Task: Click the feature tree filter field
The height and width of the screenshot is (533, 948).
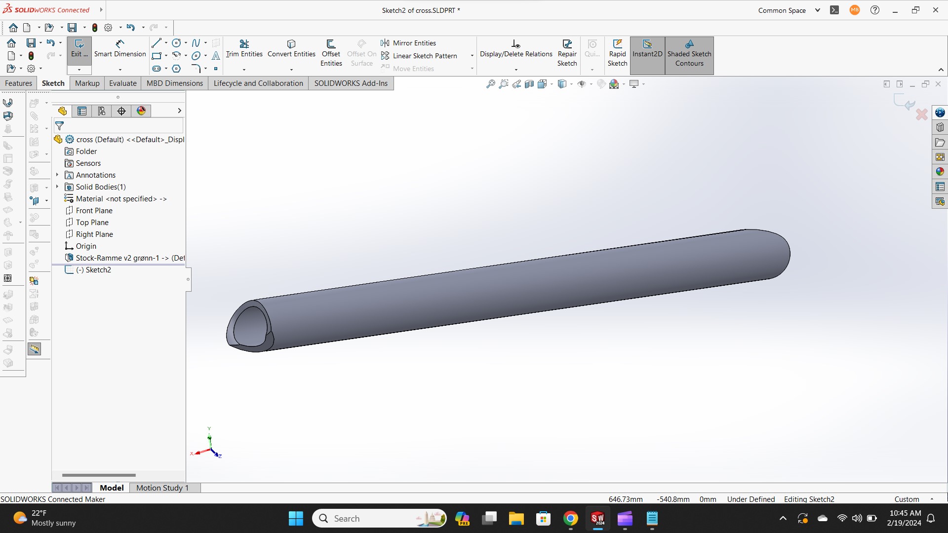Action: coord(118,125)
